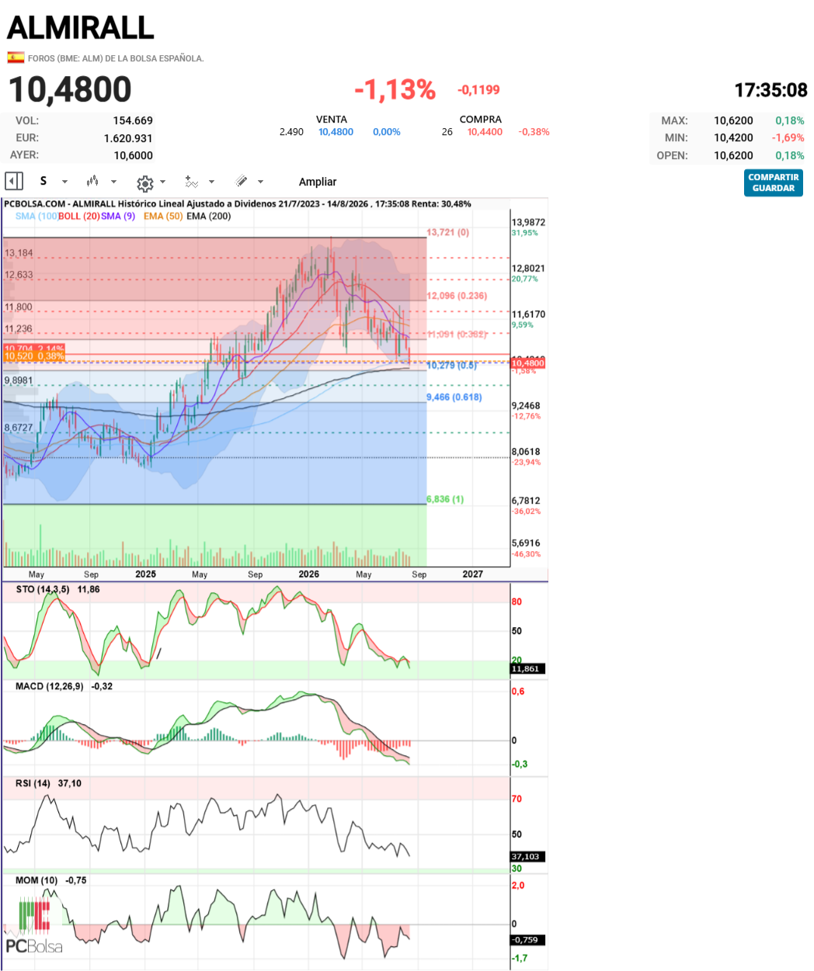Toggle the EMA (50) legend label

(x=163, y=216)
